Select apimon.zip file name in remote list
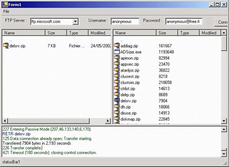The width and height of the screenshot is (229, 167). pos(130,58)
